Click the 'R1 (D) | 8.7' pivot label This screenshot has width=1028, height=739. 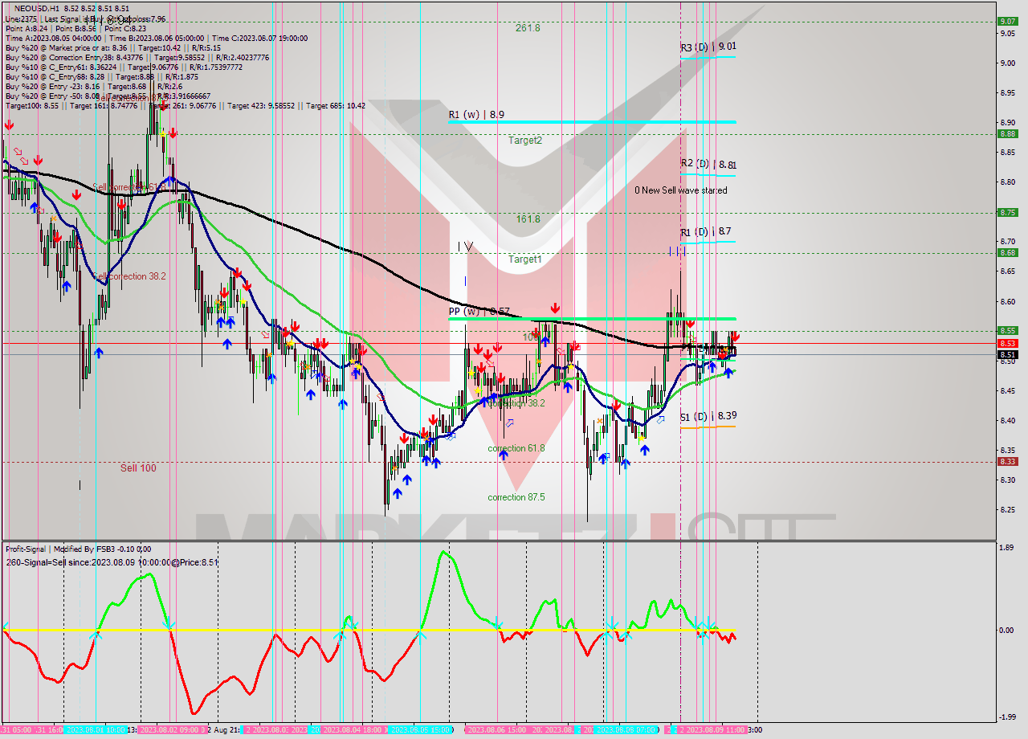coord(706,232)
